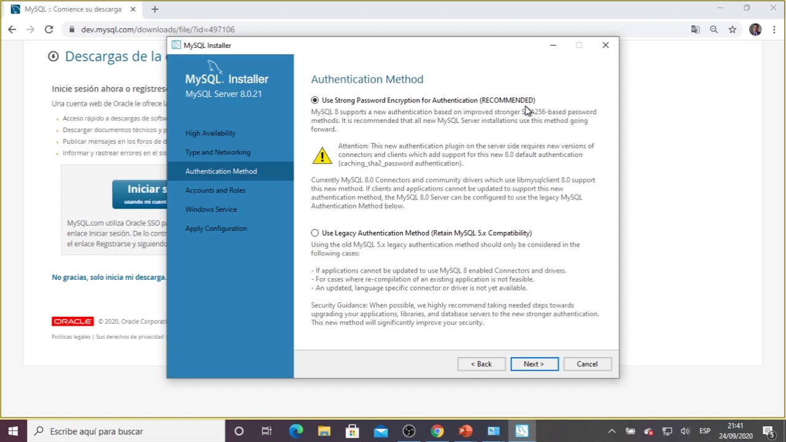Screen dimensions: 786x442
Task: Click No gracias, solo inicia mi descarga link
Action: pos(109,277)
